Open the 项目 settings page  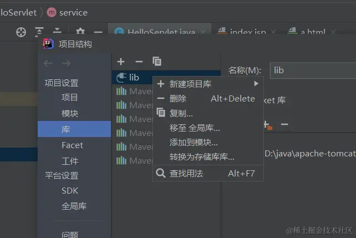click(x=74, y=98)
